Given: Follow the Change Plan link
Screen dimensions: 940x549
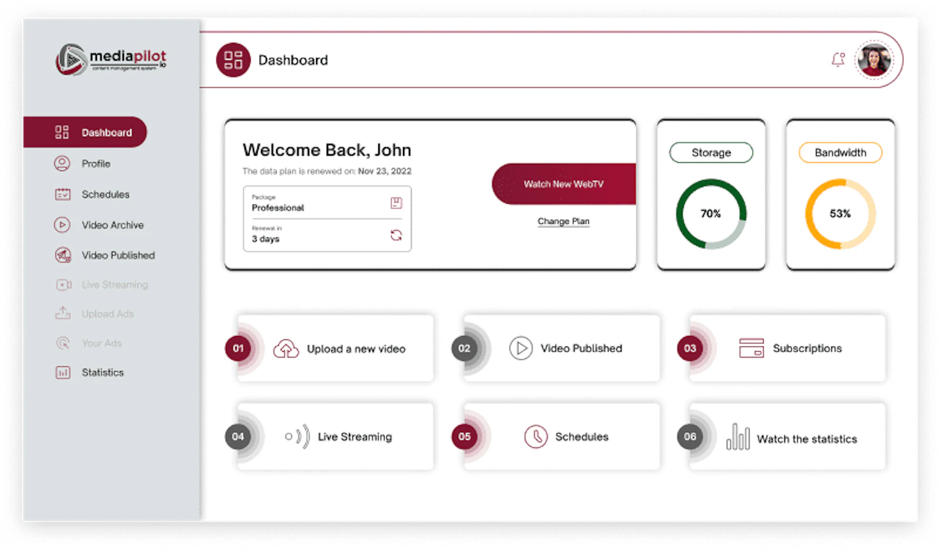Looking at the screenshot, I should 563,221.
